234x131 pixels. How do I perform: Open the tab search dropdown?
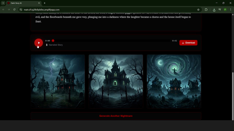3,3
